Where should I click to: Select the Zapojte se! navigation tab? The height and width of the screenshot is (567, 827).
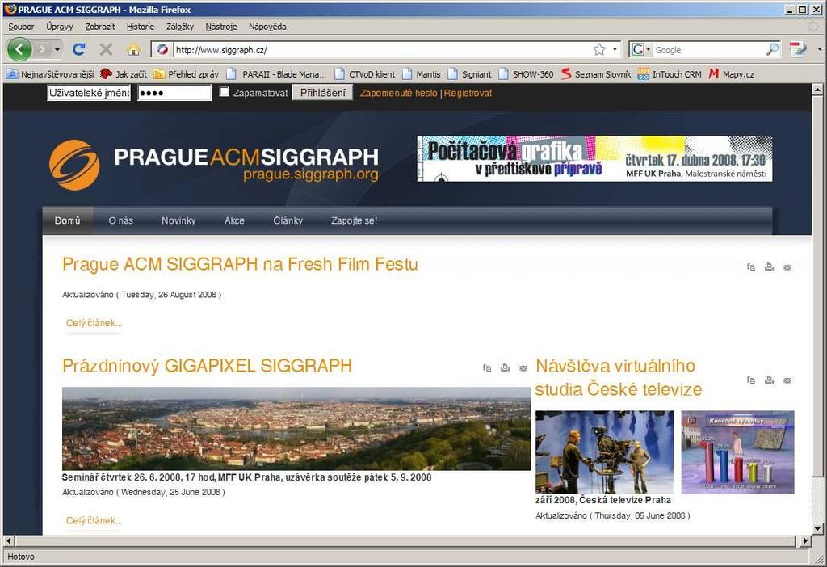coord(354,220)
